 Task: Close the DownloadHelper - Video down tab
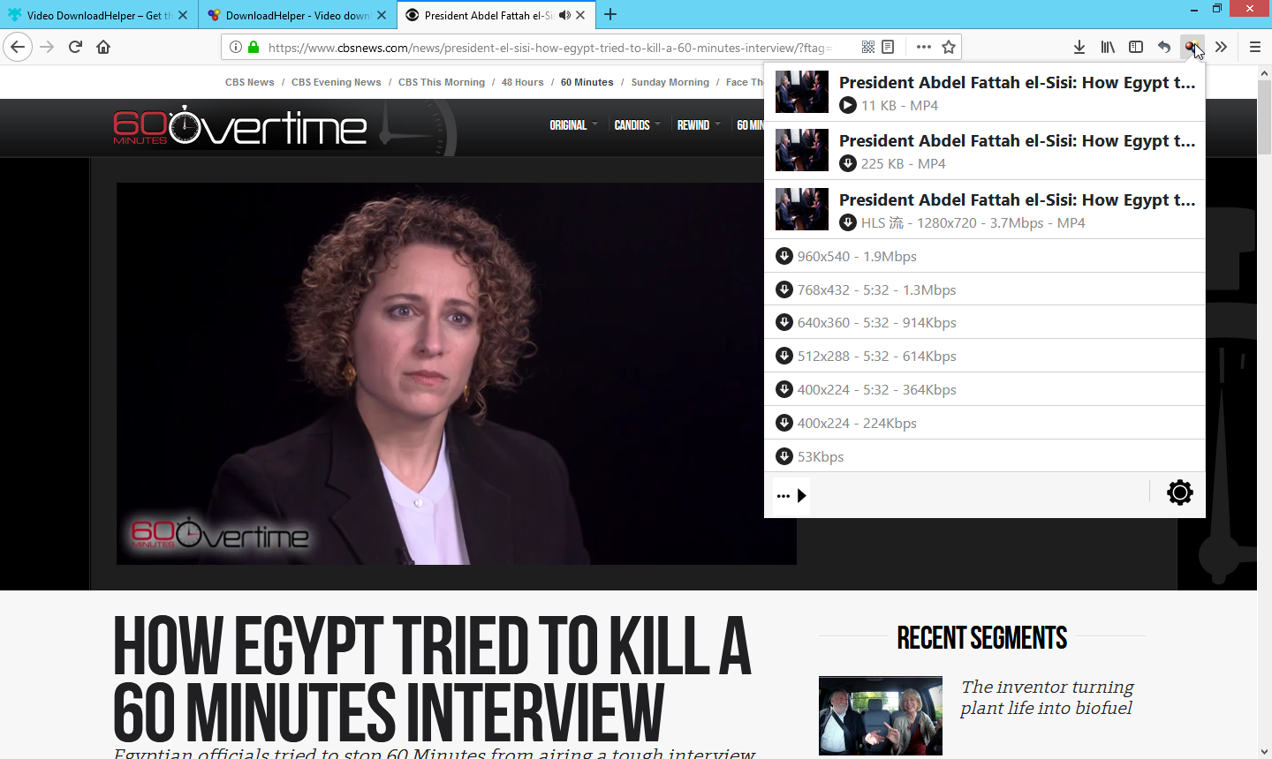point(382,15)
